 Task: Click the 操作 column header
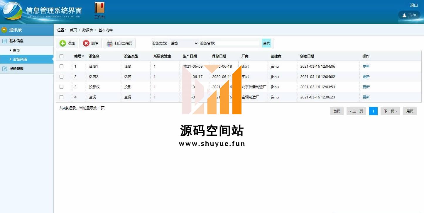366,56
